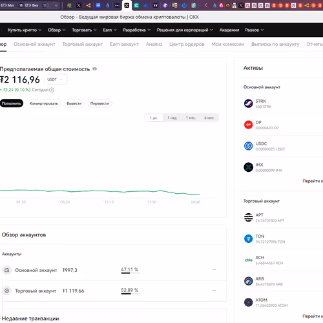This screenshot has height=323, width=323.
Task: Click the Торговый аккаунт icon in accounts list
Action: [6, 291]
